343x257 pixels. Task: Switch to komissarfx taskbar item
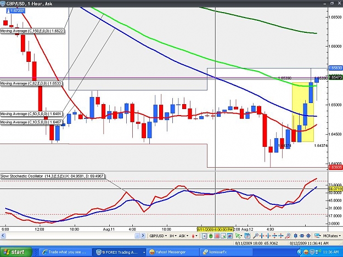click(226, 252)
